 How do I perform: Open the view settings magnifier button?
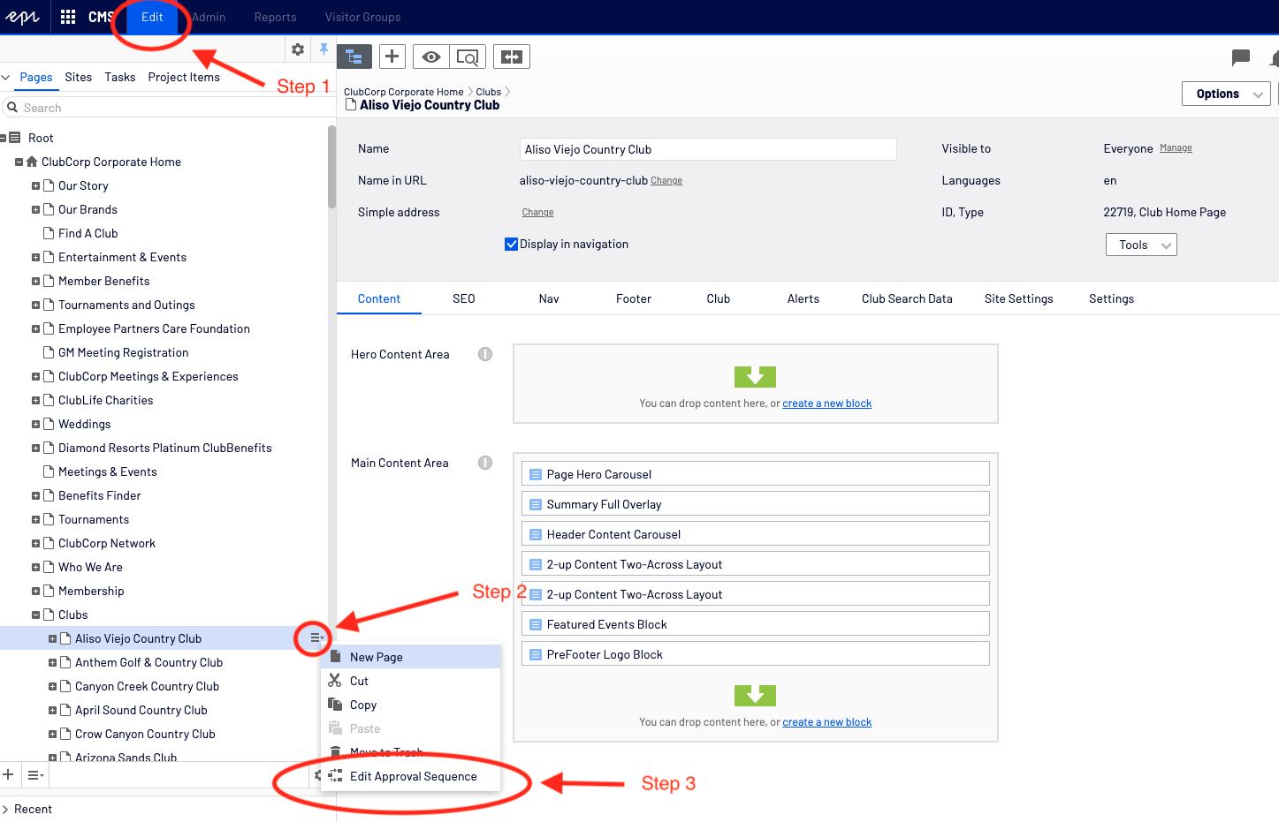[467, 57]
